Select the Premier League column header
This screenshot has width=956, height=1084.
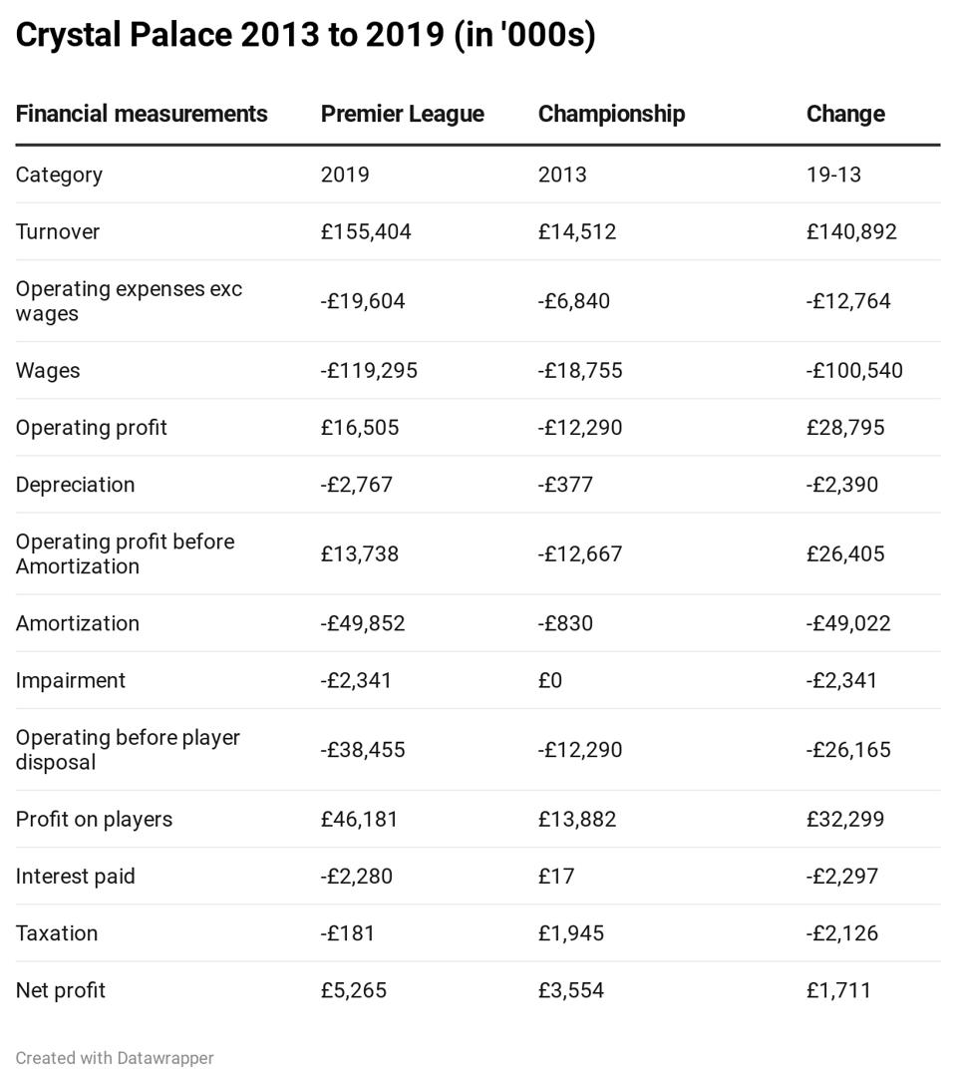(402, 114)
